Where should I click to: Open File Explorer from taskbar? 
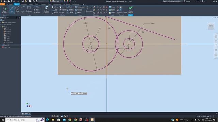[x=53, y=120]
